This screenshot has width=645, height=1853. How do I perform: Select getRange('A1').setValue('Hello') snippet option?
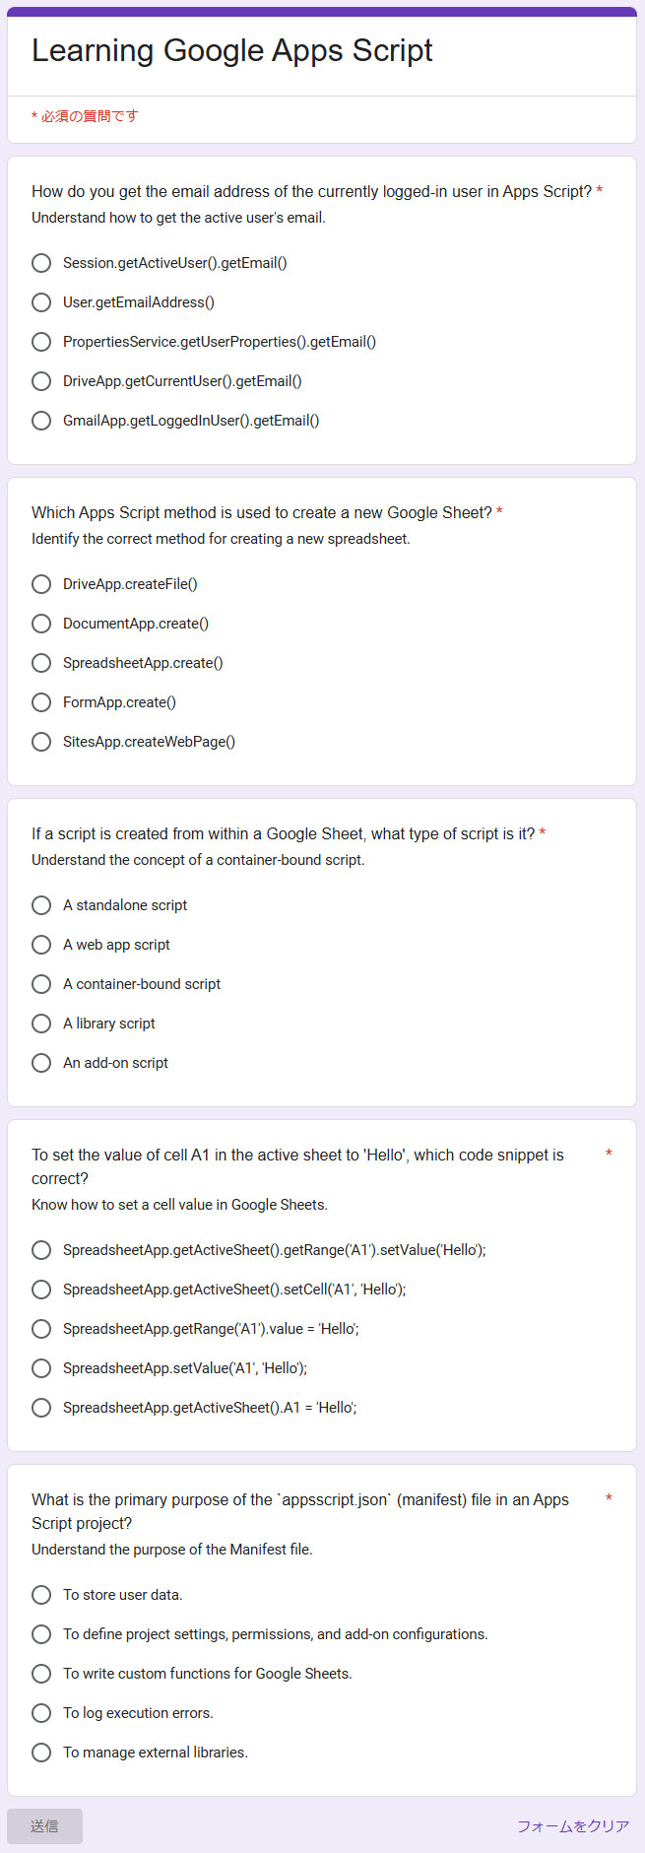coord(41,1250)
